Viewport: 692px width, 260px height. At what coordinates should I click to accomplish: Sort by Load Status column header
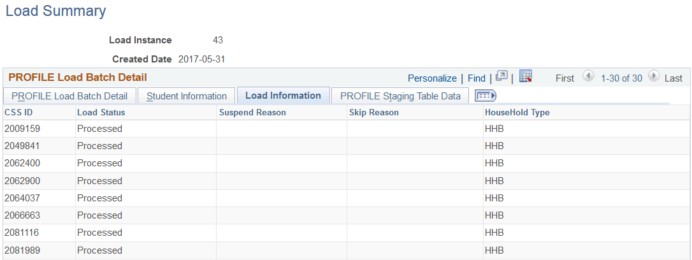(101, 113)
